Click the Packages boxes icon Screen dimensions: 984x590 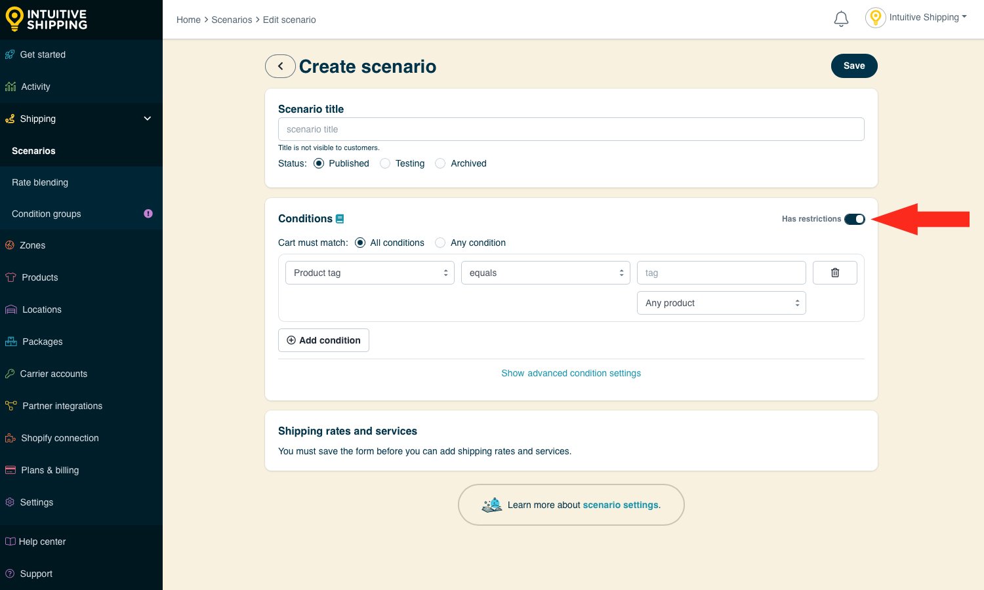pos(11,342)
